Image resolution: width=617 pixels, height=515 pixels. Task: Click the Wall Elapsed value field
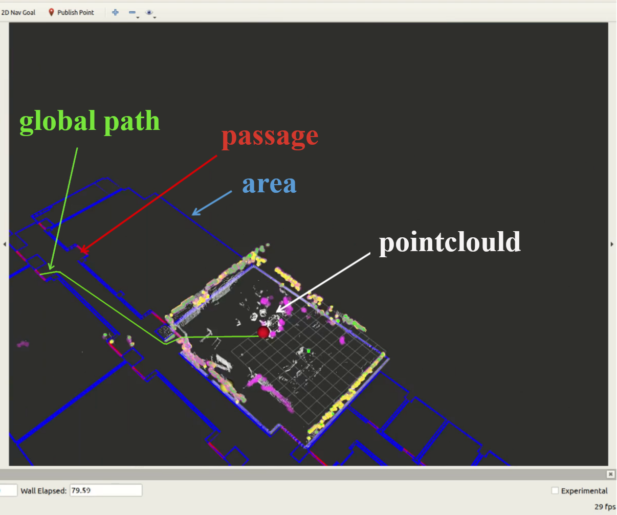point(105,490)
